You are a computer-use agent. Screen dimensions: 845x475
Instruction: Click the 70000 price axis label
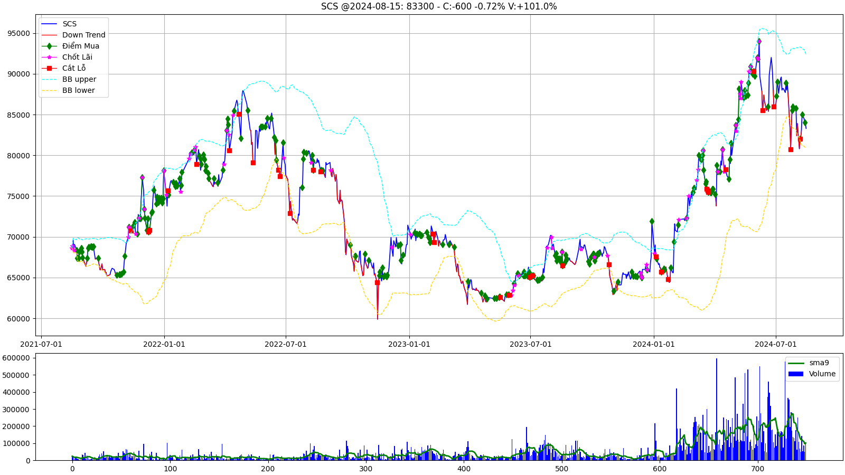[x=19, y=237]
